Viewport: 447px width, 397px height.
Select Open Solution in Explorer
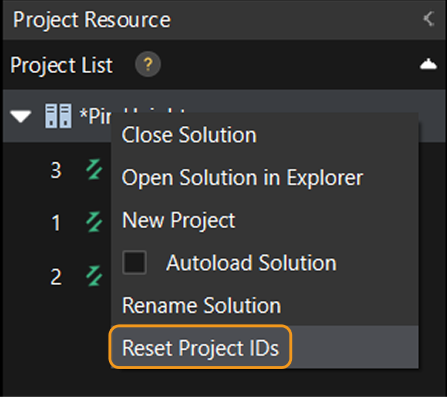(x=242, y=178)
